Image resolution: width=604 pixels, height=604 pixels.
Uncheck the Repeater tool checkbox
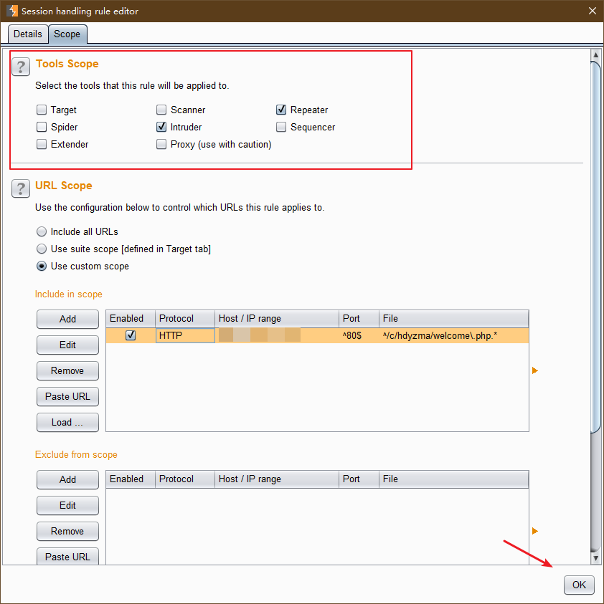[282, 110]
